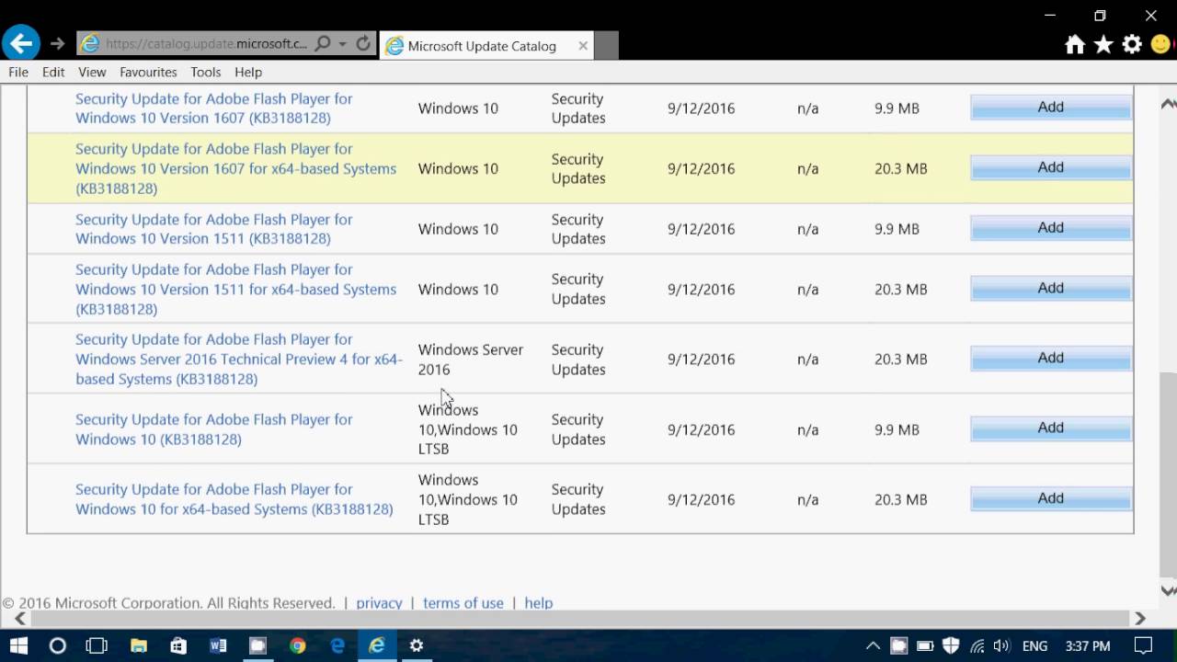Open Flash Player for Windows 10 (KB3188128) link

point(213,429)
